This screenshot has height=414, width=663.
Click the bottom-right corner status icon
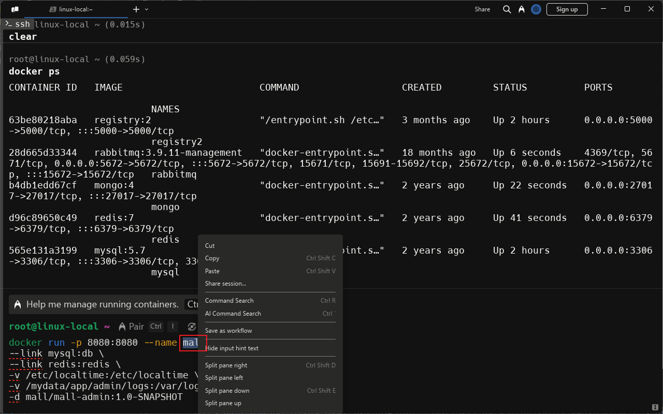tap(655, 407)
